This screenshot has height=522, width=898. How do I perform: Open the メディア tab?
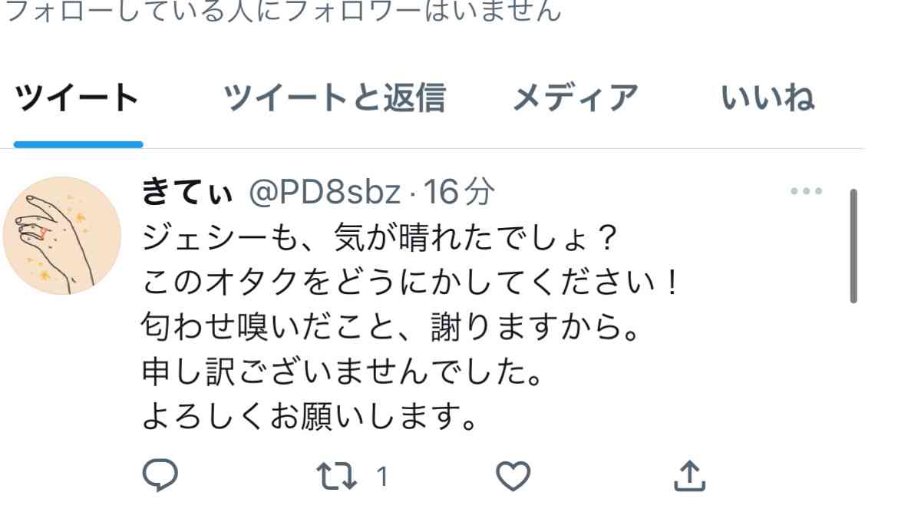tap(575, 97)
